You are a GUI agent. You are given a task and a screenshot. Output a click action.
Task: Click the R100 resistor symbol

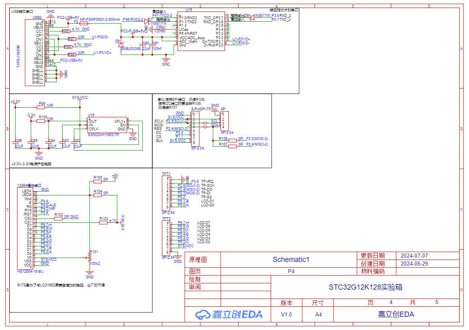(41, 121)
